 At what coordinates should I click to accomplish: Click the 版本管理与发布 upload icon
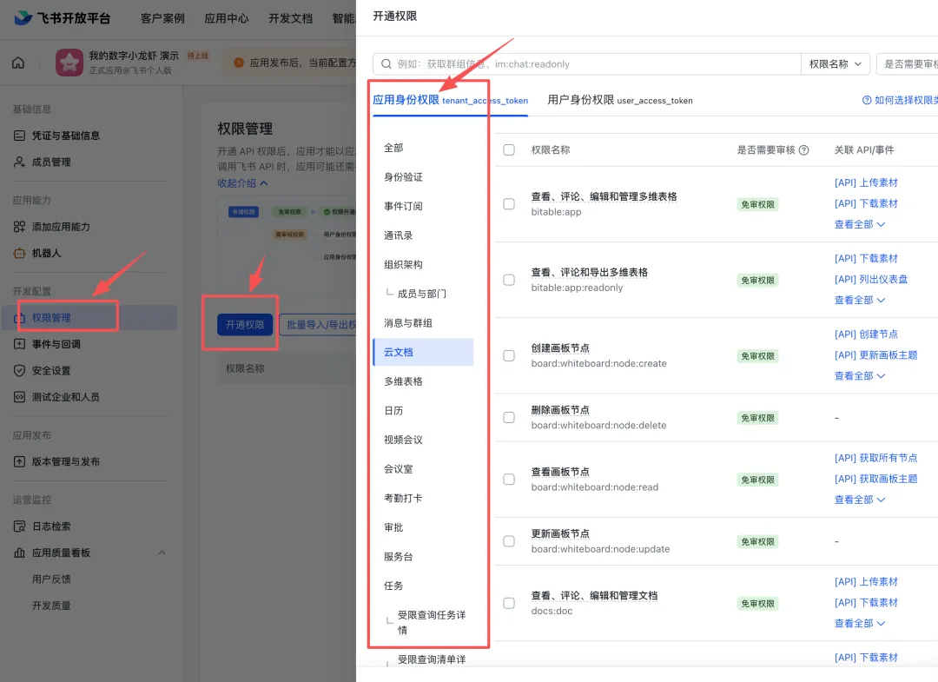coord(19,461)
